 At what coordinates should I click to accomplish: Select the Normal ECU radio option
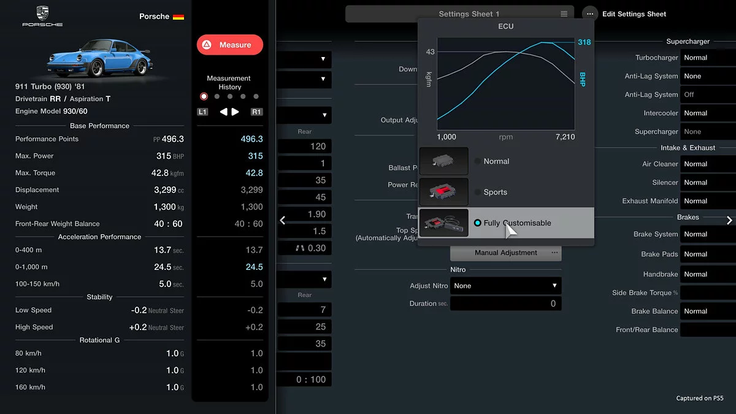[478, 161]
